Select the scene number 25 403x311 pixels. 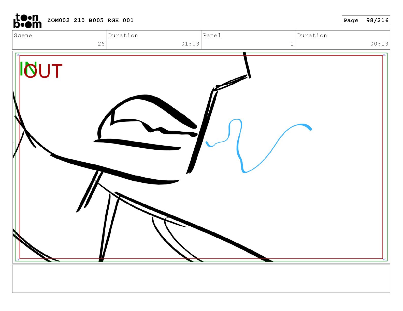101,44
